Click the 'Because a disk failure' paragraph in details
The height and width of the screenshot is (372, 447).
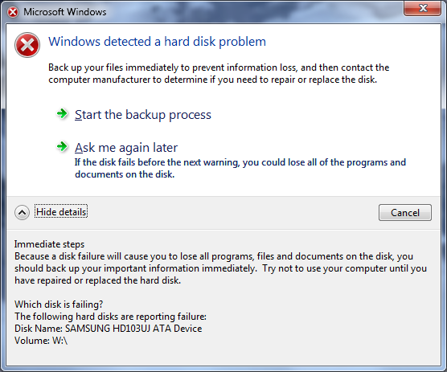click(x=220, y=268)
